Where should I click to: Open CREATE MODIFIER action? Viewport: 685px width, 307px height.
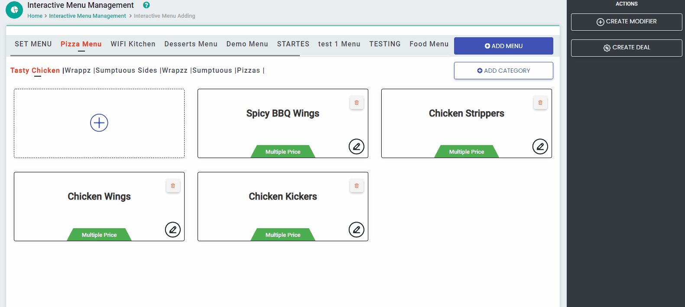[x=627, y=22]
